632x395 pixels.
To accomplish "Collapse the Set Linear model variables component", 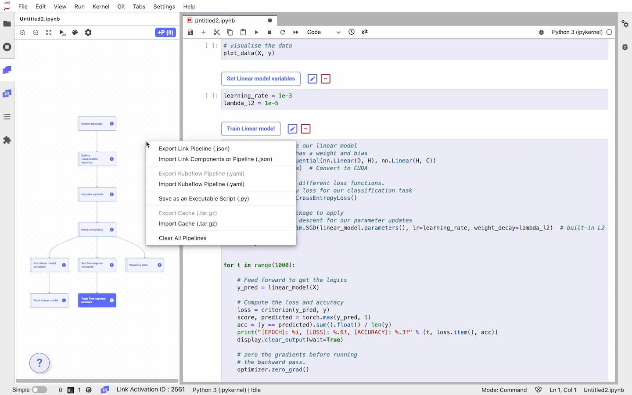I will tap(326, 79).
